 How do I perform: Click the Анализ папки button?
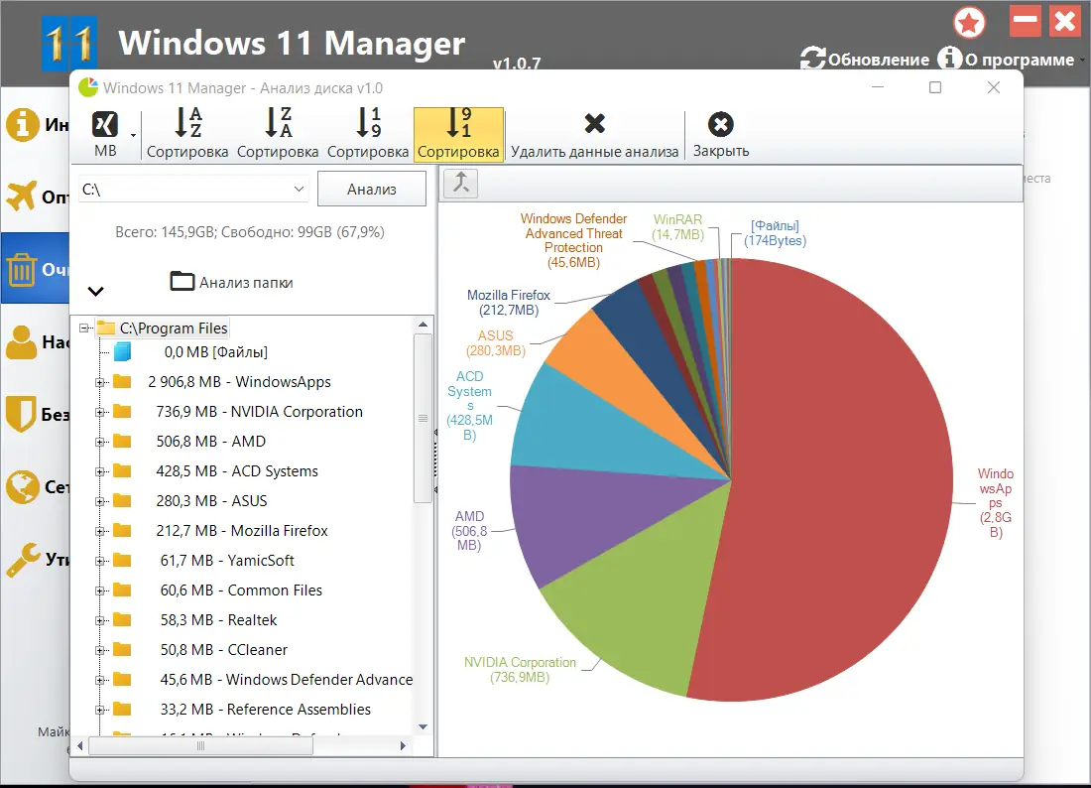232,282
